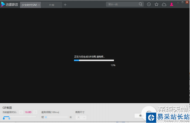The width and height of the screenshot is (190, 123).
Task: Open playback history clock icon
Action: pos(149,4)
